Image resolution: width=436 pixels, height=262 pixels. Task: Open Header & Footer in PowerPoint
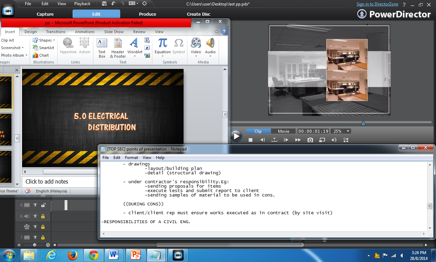[118, 48]
